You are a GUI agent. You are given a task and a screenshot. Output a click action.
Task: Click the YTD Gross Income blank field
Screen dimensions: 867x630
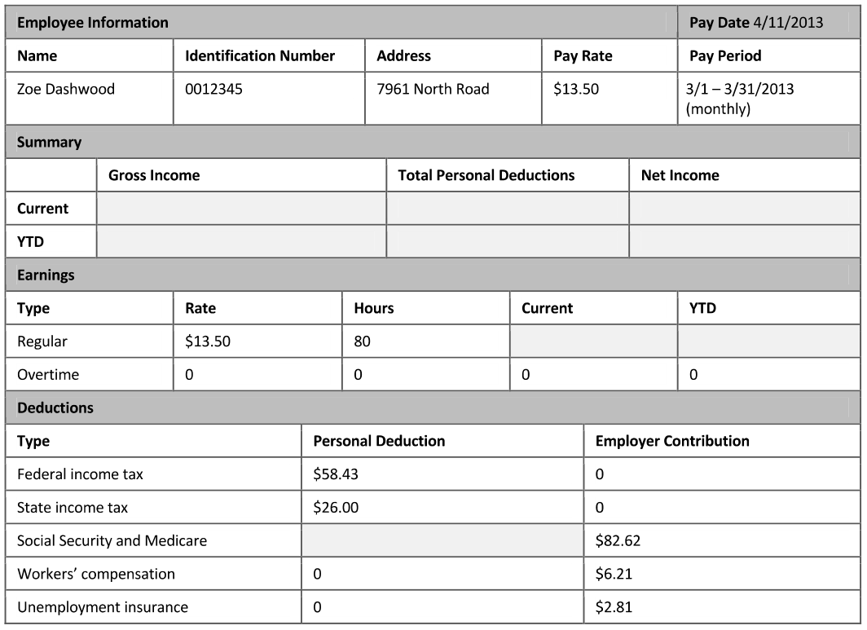point(241,241)
